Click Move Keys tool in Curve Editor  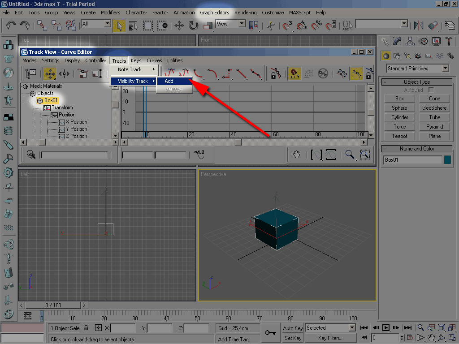click(x=50, y=73)
